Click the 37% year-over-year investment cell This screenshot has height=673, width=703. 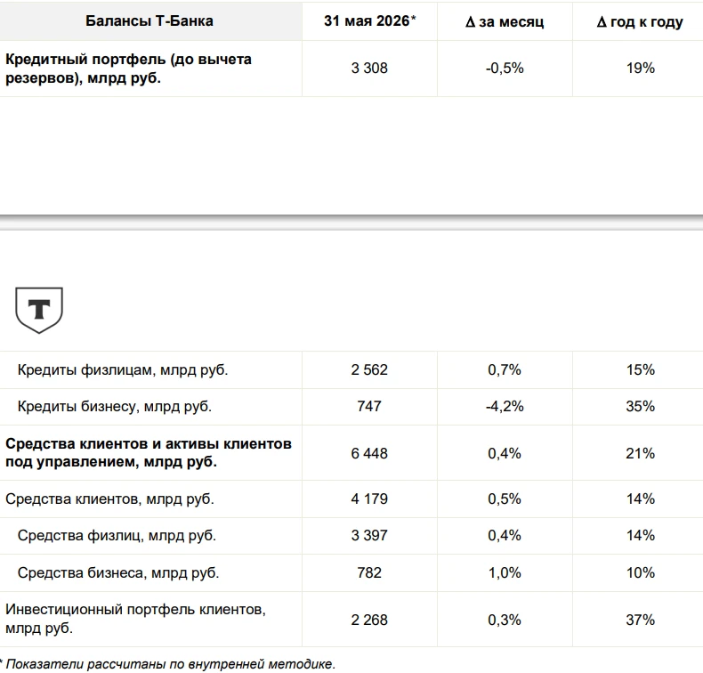(640, 620)
